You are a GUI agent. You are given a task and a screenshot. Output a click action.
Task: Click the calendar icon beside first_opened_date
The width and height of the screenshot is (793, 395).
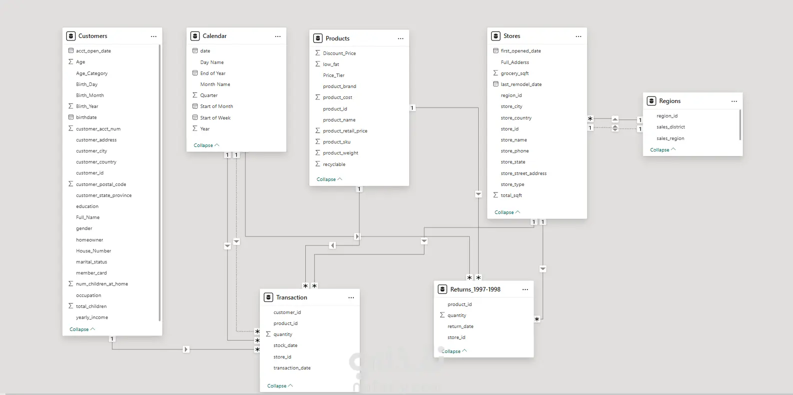click(x=496, y=50)
